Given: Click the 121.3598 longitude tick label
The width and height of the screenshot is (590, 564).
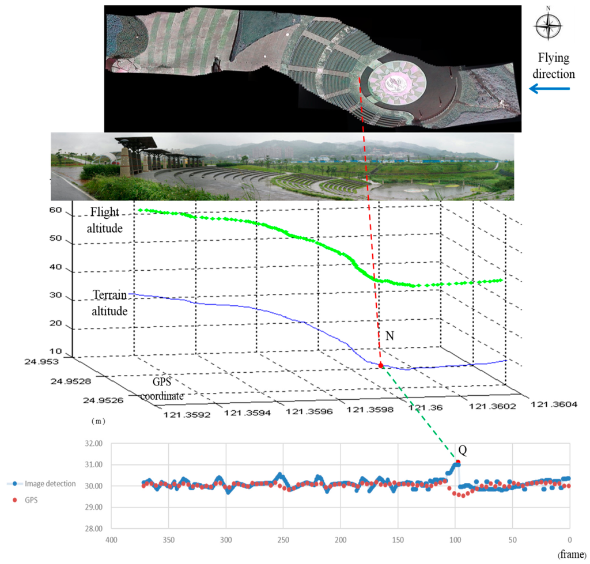Looking at the screenshot, I should click(368, 409).
